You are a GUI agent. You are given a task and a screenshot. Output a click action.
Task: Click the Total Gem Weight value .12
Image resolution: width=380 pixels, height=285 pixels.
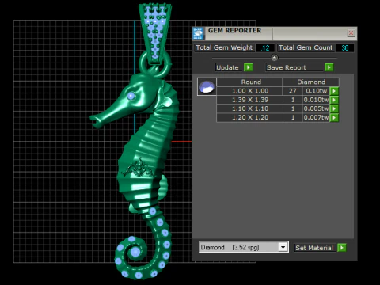click(265, 47)
